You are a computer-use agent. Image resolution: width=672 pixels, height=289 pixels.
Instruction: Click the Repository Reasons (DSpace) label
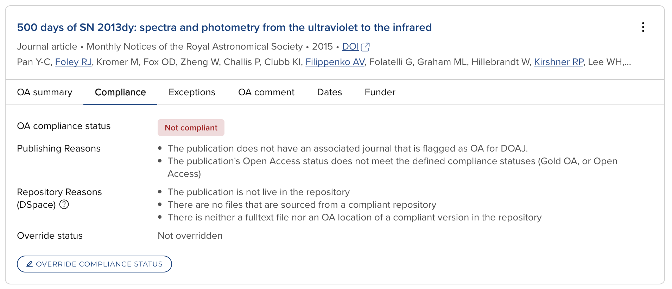click(x=59, y=192)
